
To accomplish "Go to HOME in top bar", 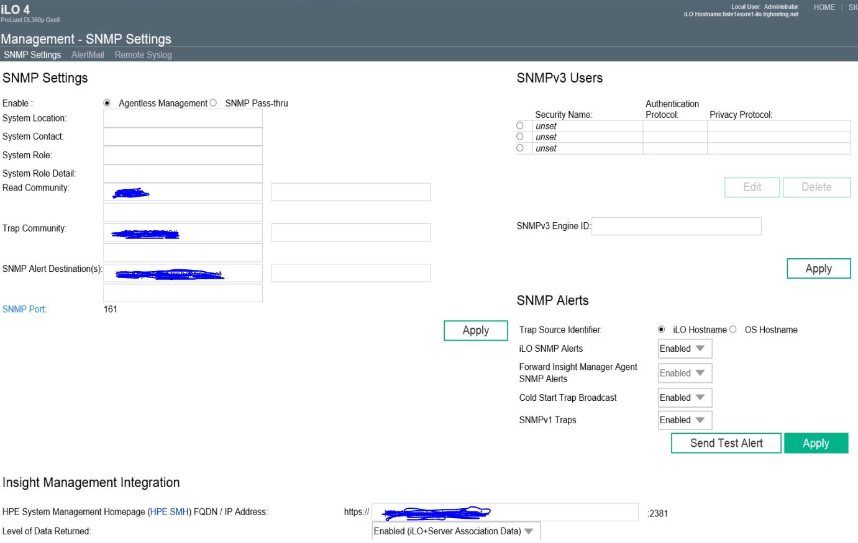I will 824,7.
